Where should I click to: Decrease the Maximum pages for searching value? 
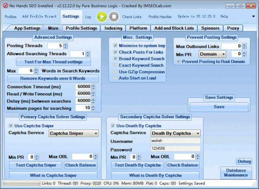pos(93,109)
